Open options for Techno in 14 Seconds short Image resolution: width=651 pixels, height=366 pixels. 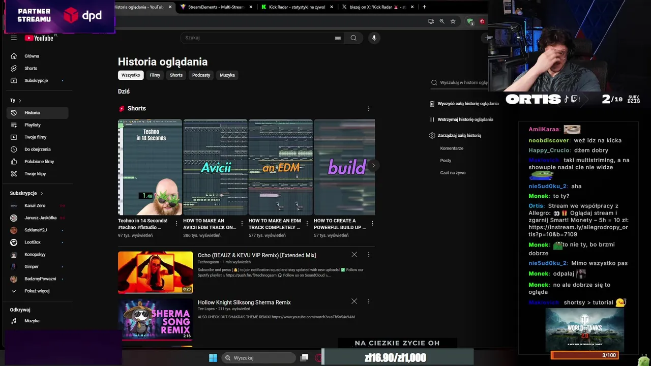pyautogui.click(x=176, y=223)
